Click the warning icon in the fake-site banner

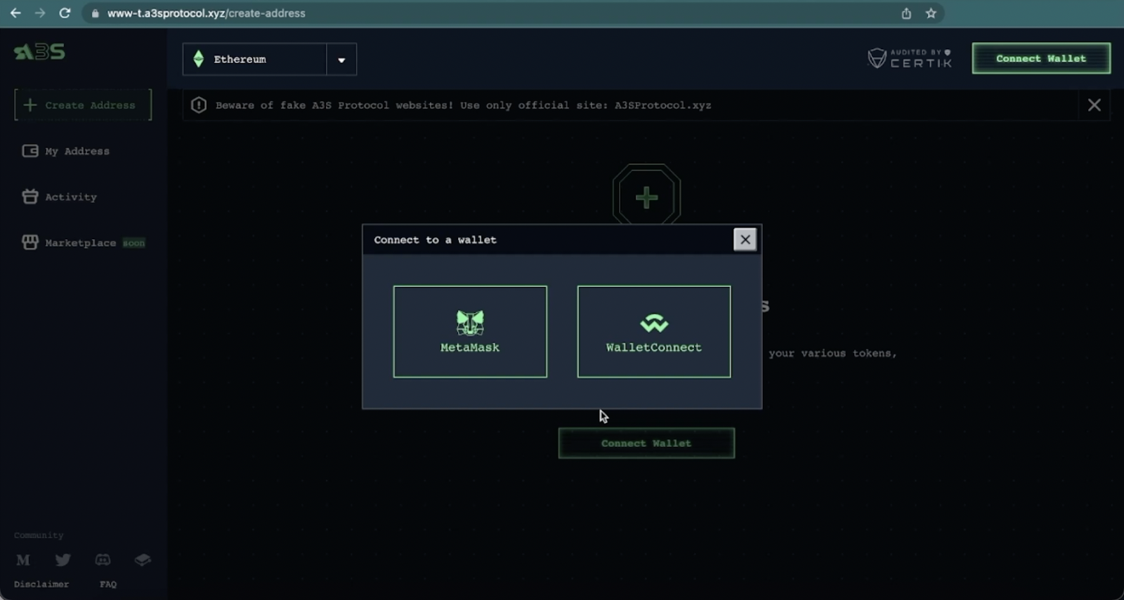click(199, 105)
